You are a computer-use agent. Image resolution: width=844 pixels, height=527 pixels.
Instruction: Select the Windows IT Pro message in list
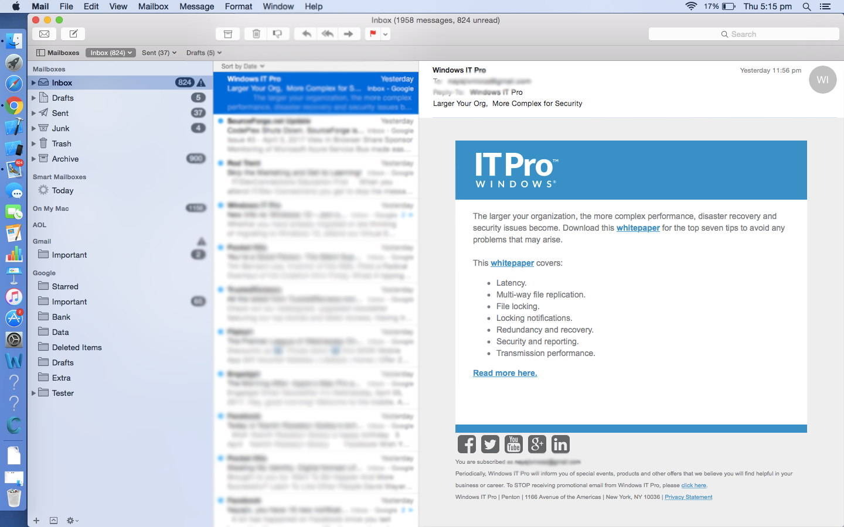[x=316, y=93]
